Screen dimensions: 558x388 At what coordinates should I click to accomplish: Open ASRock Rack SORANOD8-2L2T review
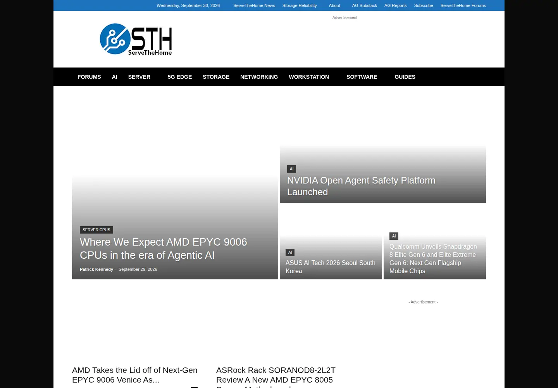click(276, 376)
